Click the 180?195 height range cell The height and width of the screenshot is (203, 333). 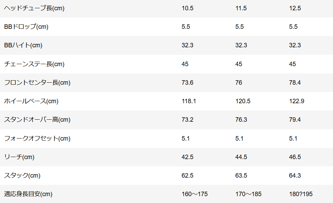(301, 194)
